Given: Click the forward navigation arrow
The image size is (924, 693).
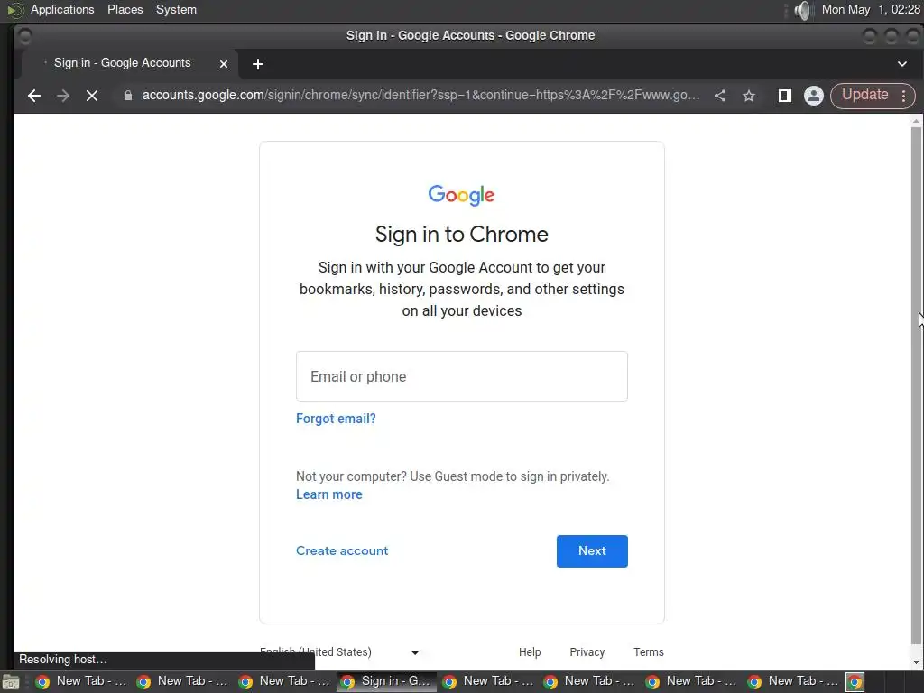Looking at the screenshot, I should tap(63, 96).
